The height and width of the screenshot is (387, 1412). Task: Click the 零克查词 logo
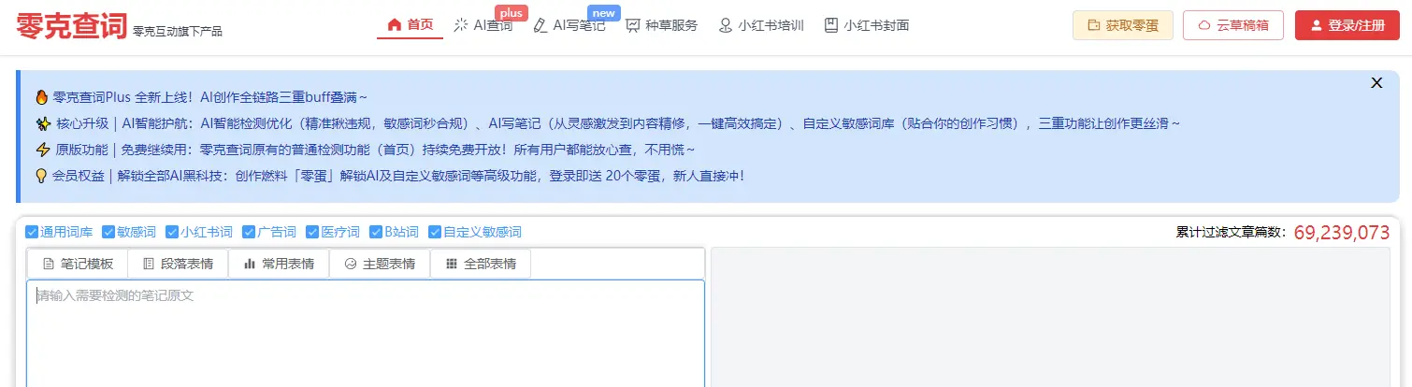[x=71, y=25]
